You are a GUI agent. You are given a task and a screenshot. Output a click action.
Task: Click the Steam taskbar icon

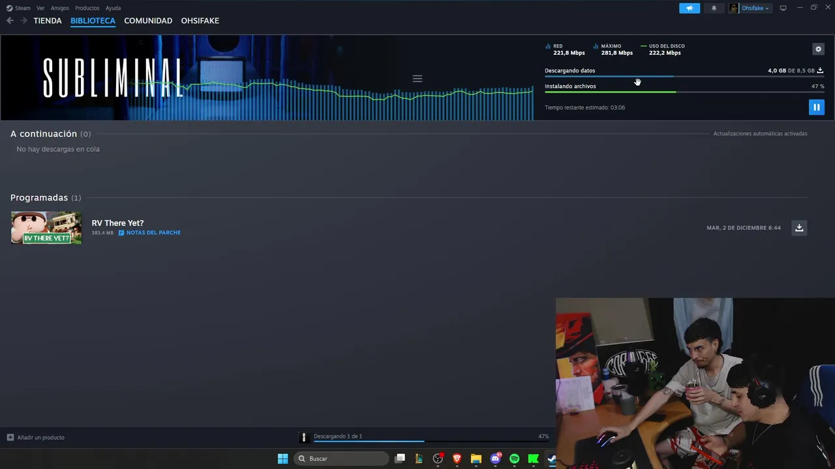551,459
